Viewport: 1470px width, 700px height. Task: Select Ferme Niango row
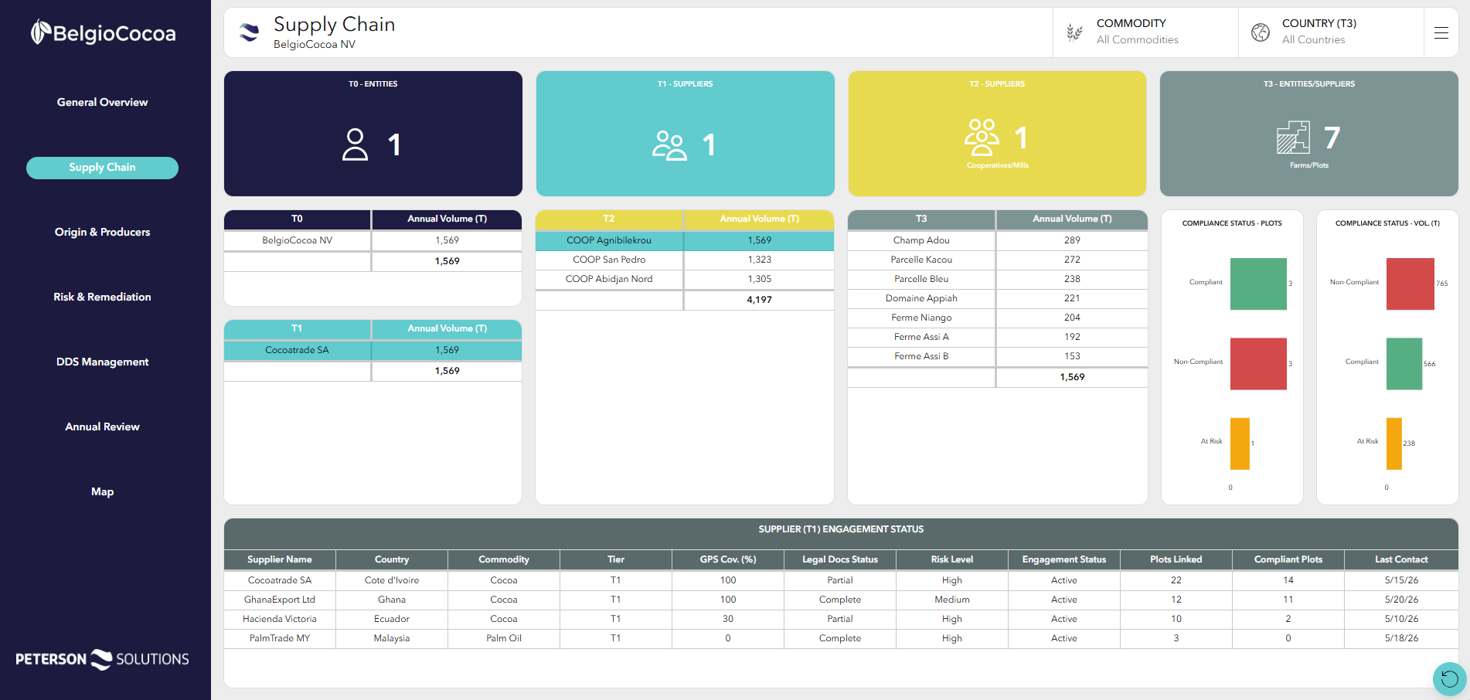pyautogui.click(x=998, y=318)
